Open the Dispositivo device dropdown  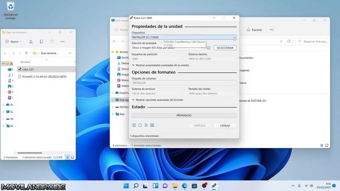click(x=184, y=37)
